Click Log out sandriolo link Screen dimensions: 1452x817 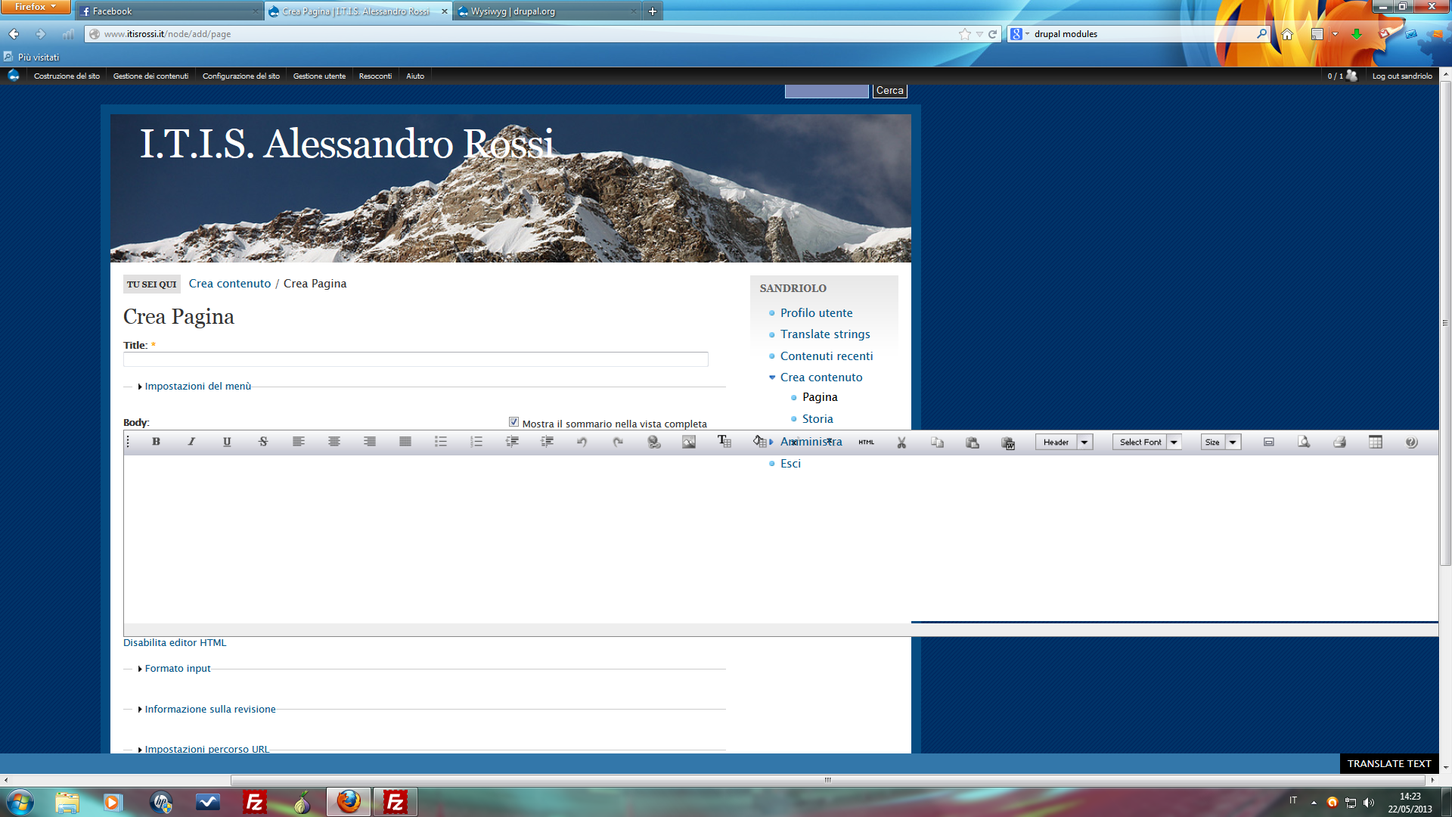point(1402,76)
